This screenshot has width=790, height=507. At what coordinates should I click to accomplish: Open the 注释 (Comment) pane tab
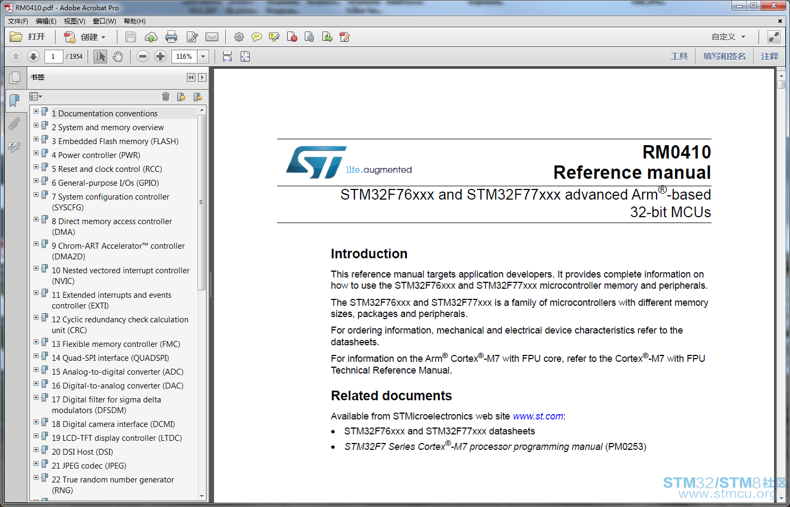[770, 56]
